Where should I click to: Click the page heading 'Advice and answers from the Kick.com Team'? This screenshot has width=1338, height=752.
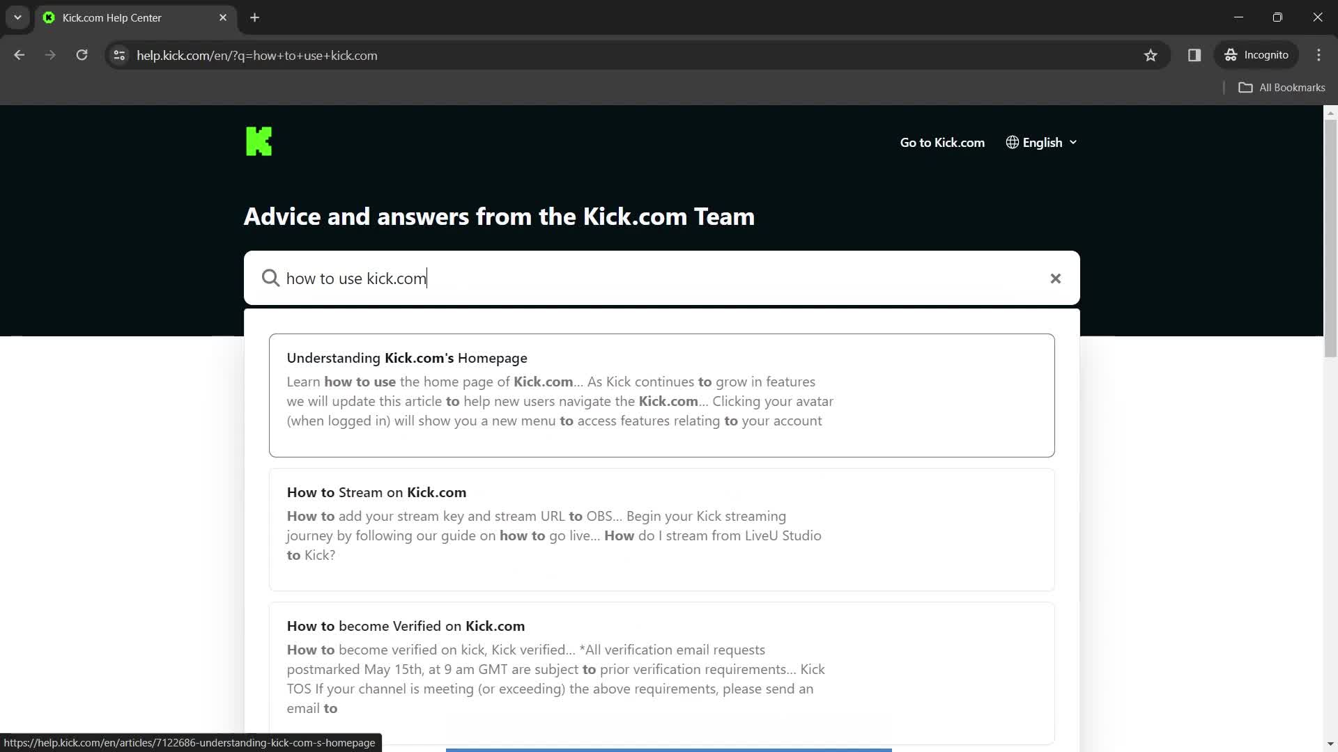pyautogui.click(x=499, y=217)
